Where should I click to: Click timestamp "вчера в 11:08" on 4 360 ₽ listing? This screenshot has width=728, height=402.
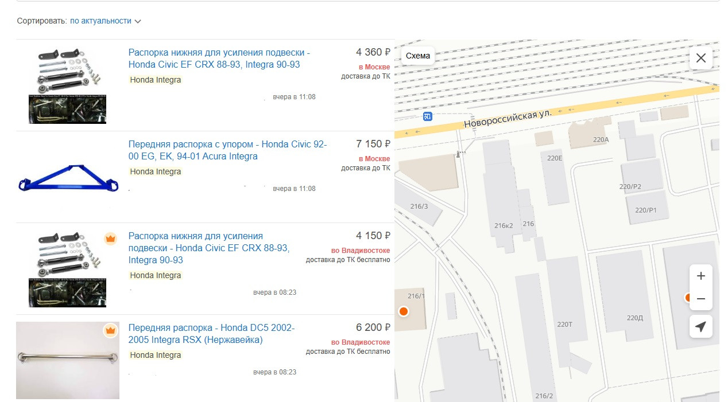pyautogui.click(x=294, y=97)
